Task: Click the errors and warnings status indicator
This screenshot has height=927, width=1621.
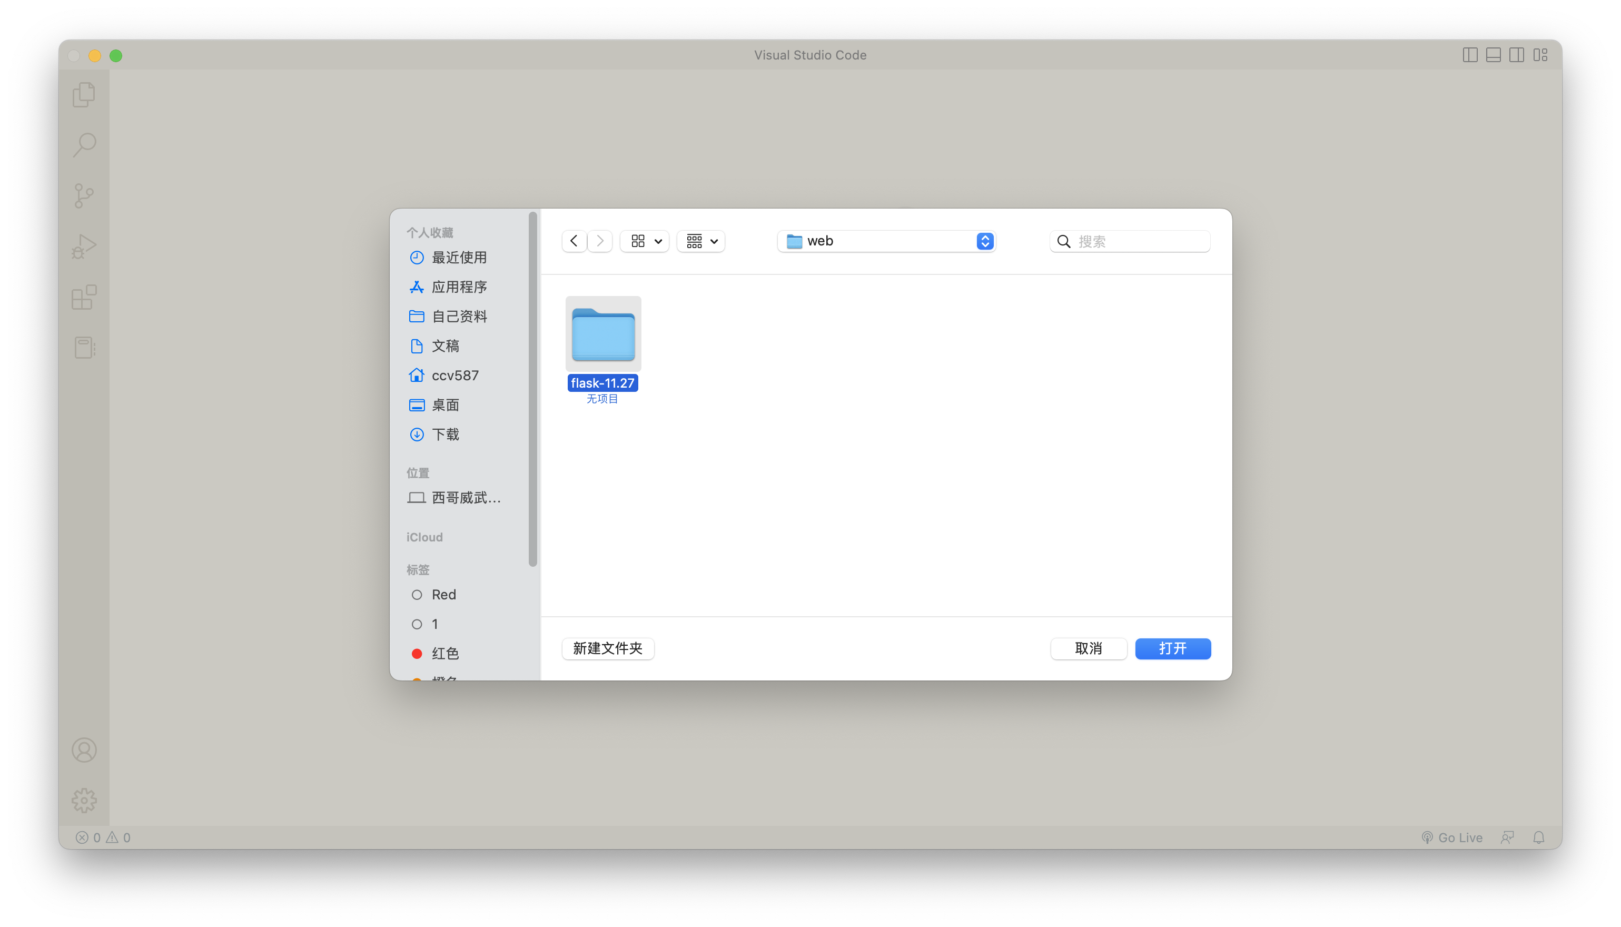Action: [x=103, y=837]
